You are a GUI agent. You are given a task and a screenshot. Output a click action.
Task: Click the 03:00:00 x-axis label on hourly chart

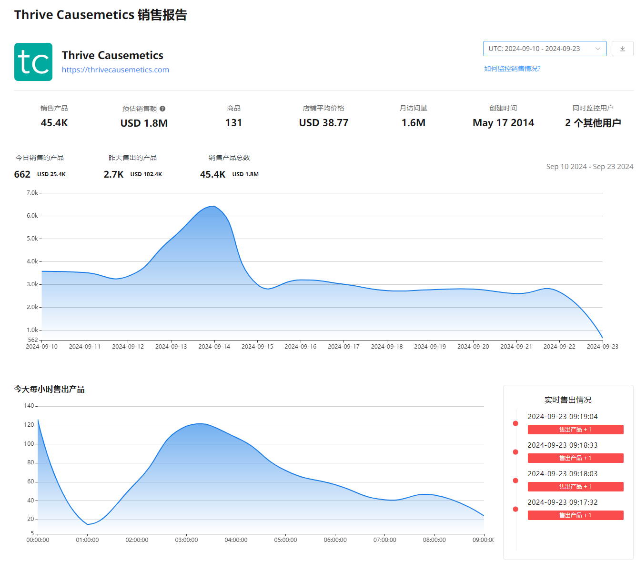pos(186,540)
